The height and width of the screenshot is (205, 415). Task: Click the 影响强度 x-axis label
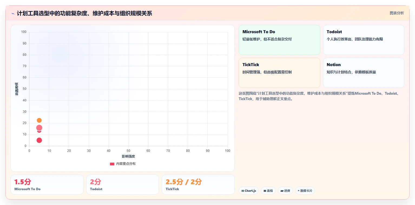(128, 156)
